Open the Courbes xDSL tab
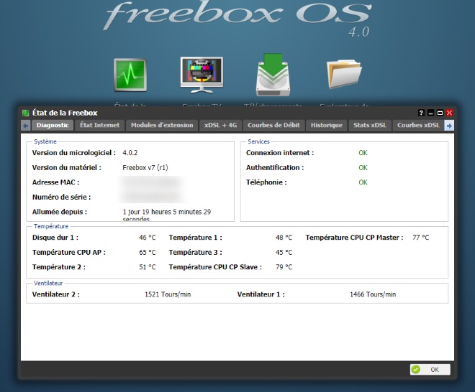475x392 pixels. point(418,125)
